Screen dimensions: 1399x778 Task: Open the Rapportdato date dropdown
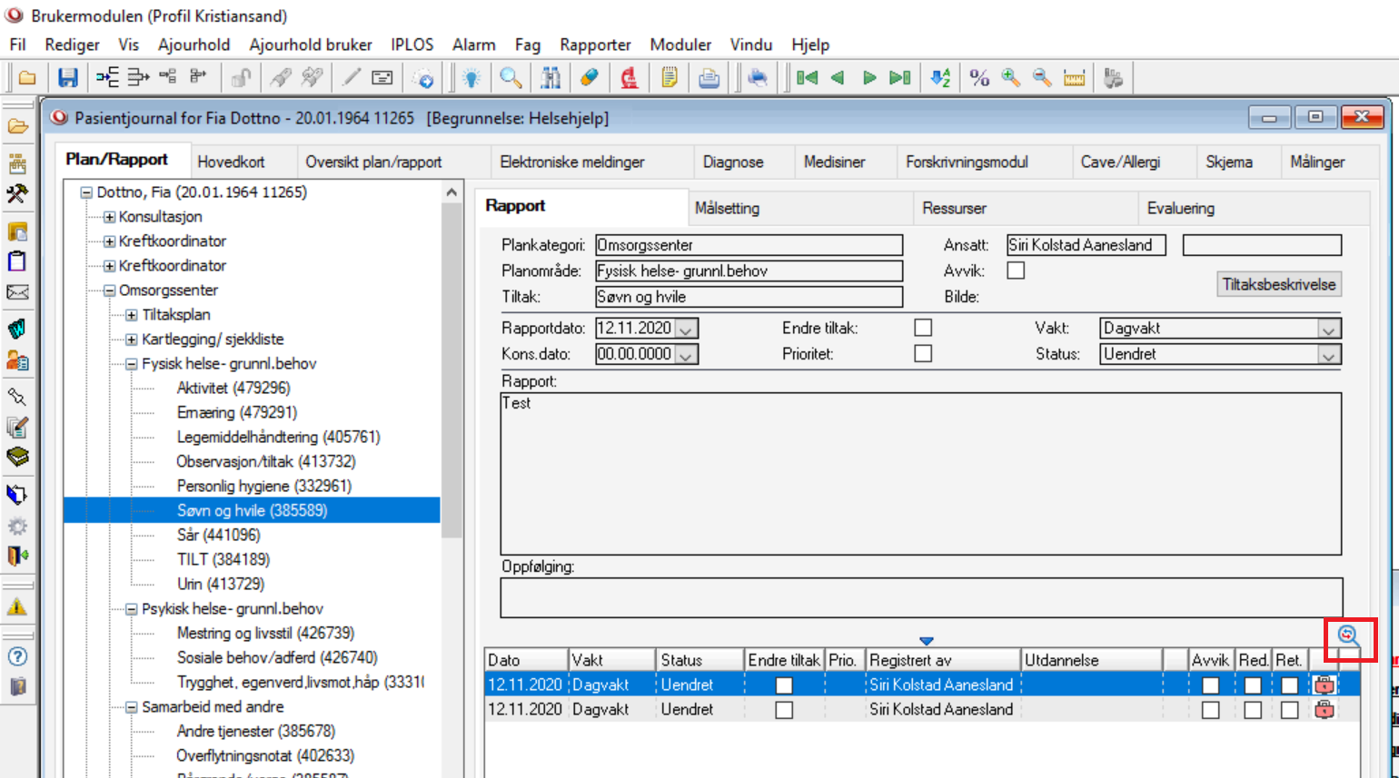point(686,329)
